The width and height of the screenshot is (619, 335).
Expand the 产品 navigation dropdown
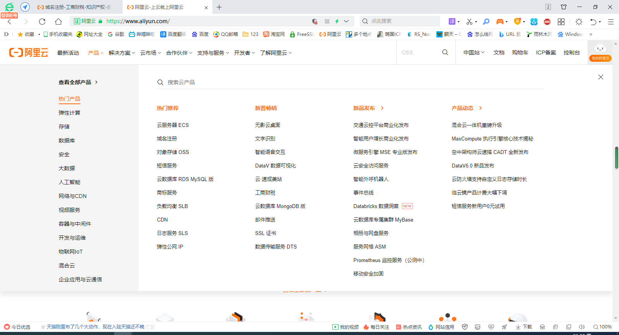tap(96, 53)
